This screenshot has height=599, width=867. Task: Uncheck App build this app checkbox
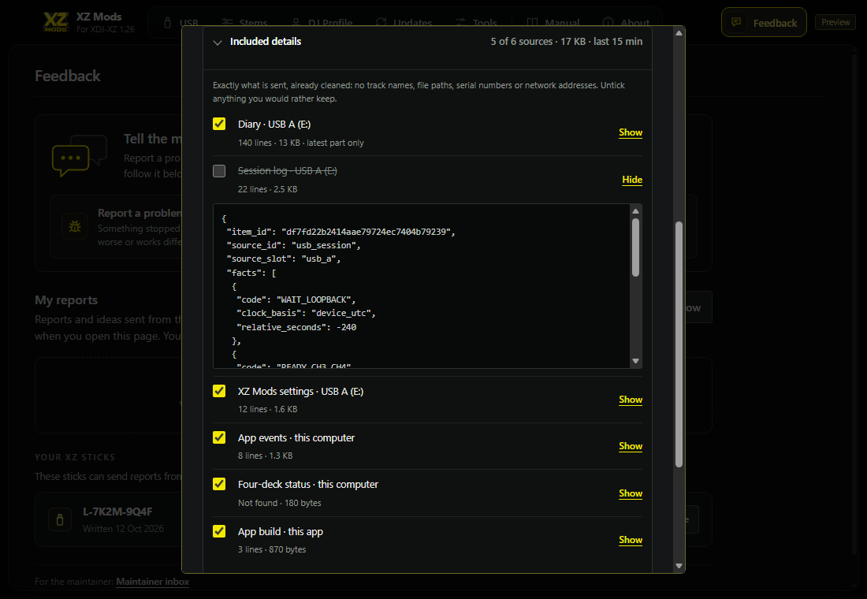click(219, 531)
